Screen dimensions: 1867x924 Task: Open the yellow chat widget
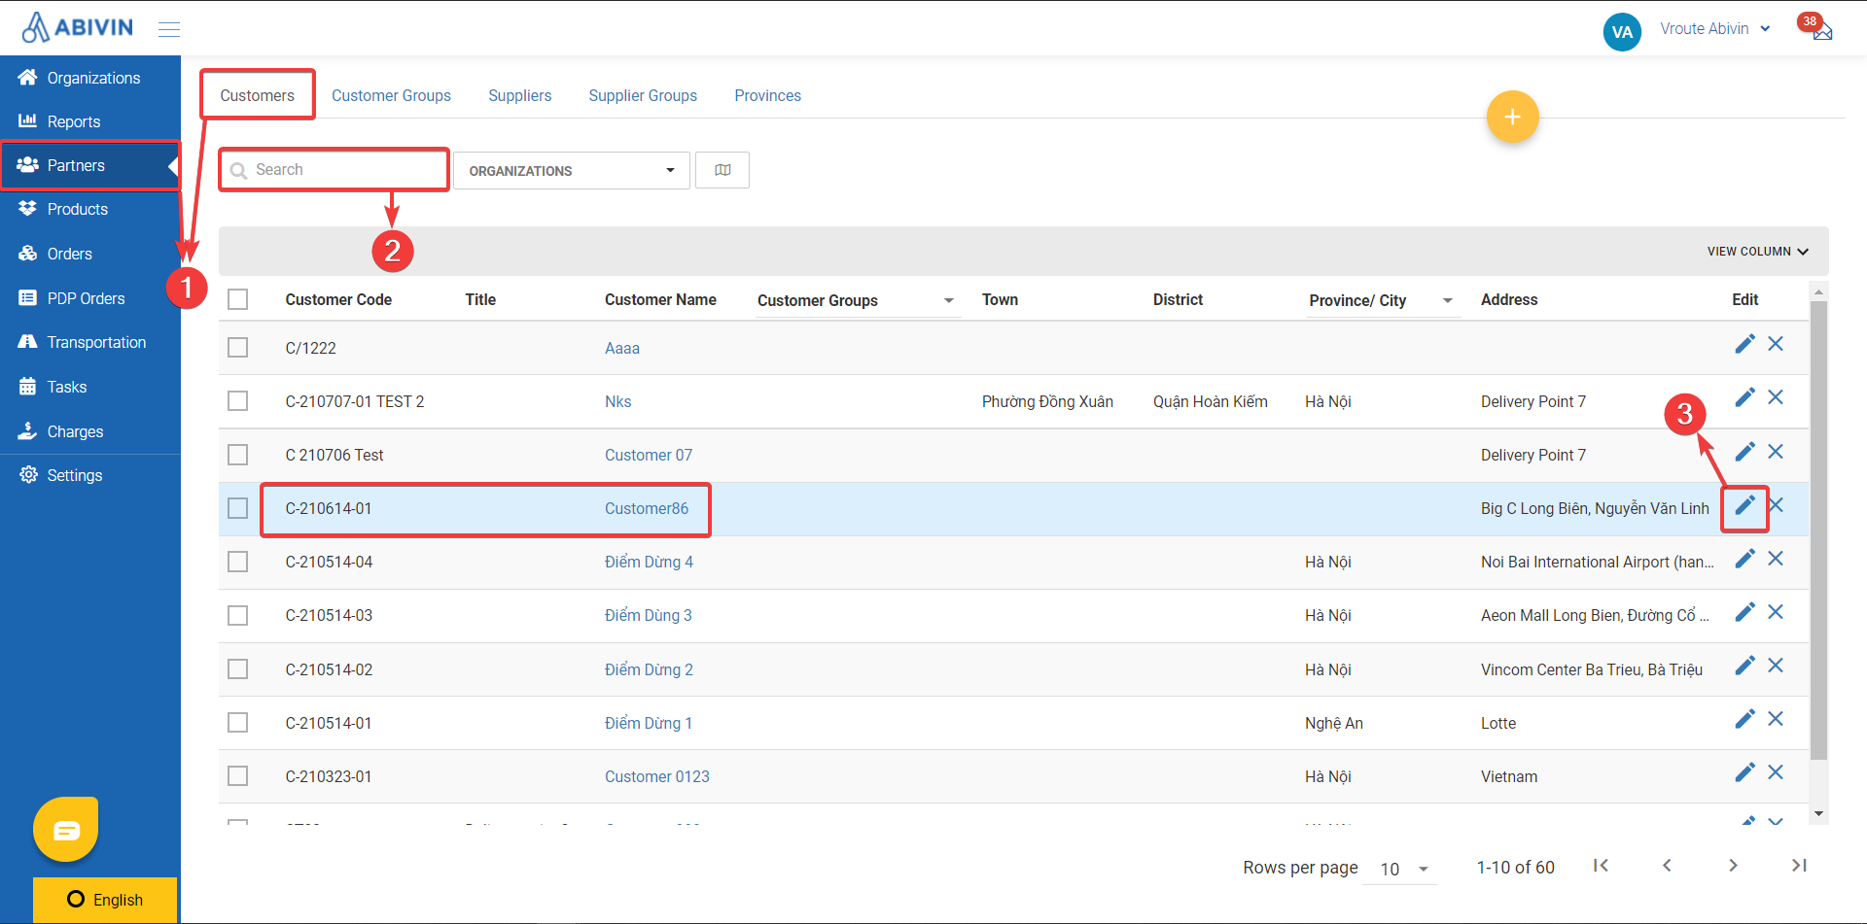pos(66,830)
